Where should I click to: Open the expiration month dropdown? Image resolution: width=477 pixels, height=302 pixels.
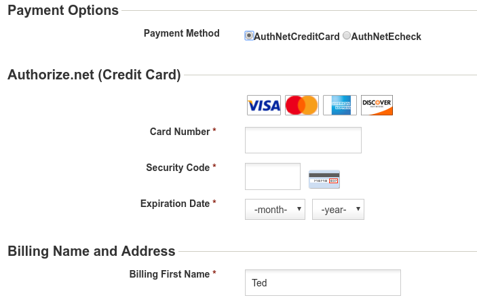click(x=275, y=209)
